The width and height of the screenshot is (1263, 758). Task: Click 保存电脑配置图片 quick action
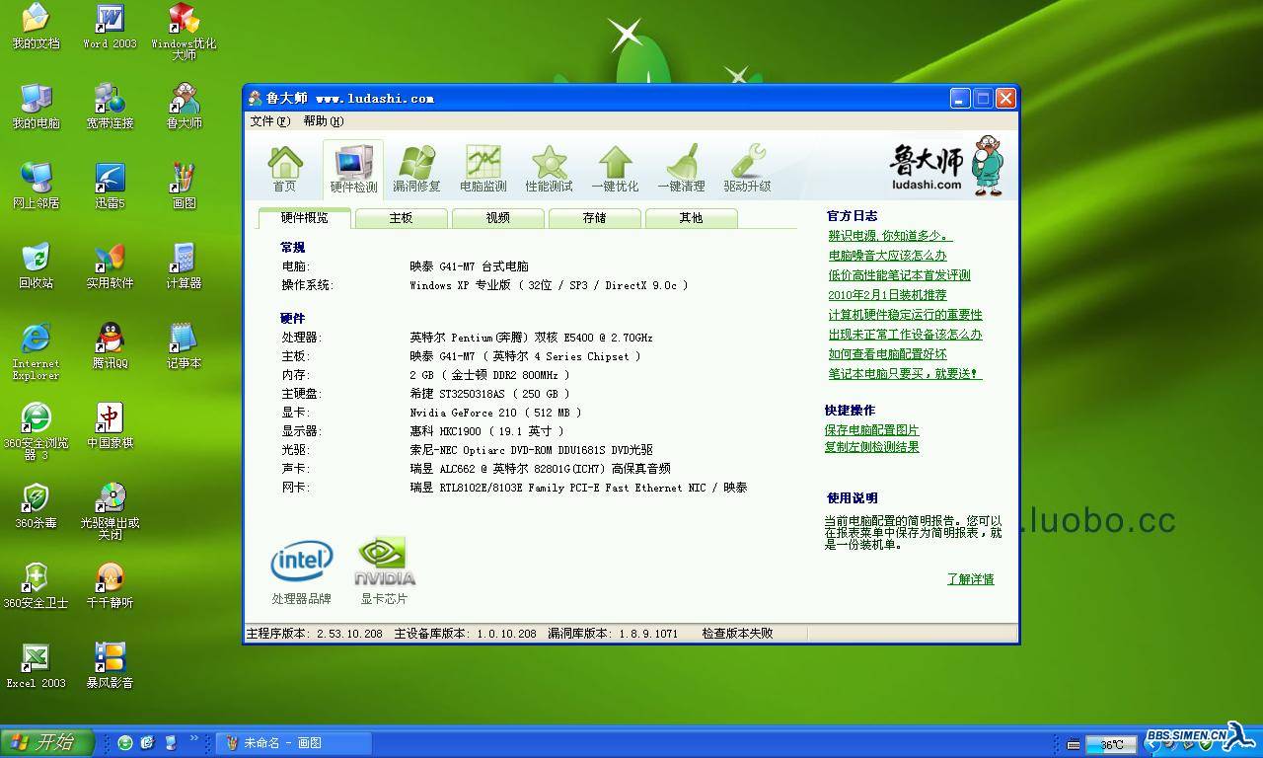871,430
